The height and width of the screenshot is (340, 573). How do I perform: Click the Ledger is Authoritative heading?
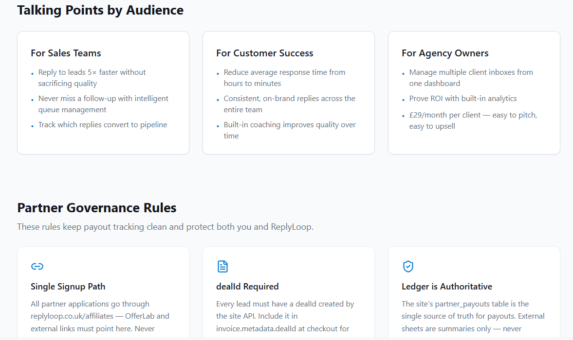(446, 287)
